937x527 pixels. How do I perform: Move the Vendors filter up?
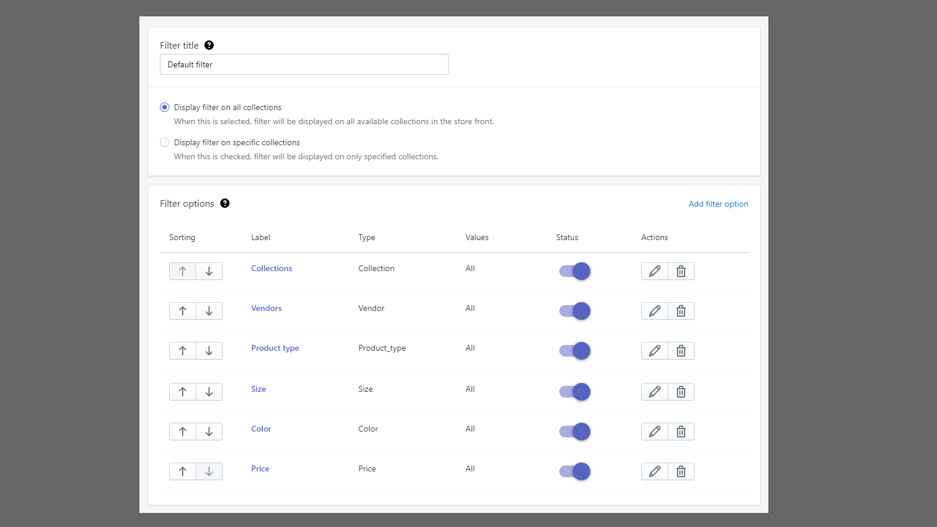click(x=182, y=310)
